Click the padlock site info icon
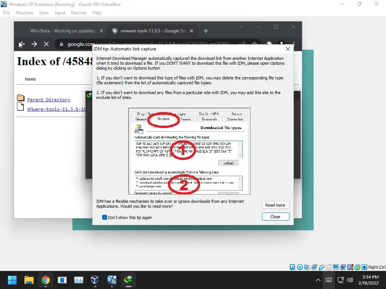This screenshot has height=289, width=386. [x=61, y=44]
